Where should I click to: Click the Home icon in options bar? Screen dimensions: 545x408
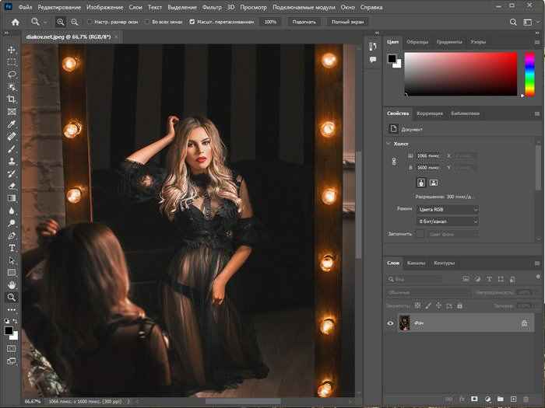click(x=15, y=22)
